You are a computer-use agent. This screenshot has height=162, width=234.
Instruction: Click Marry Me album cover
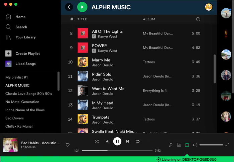83,62
